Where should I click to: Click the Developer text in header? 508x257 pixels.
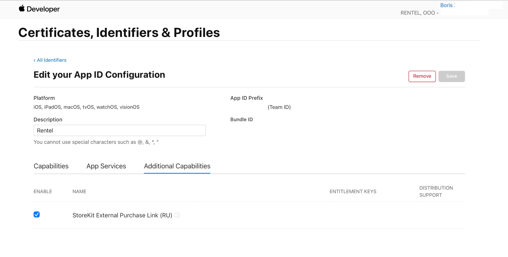43,9
